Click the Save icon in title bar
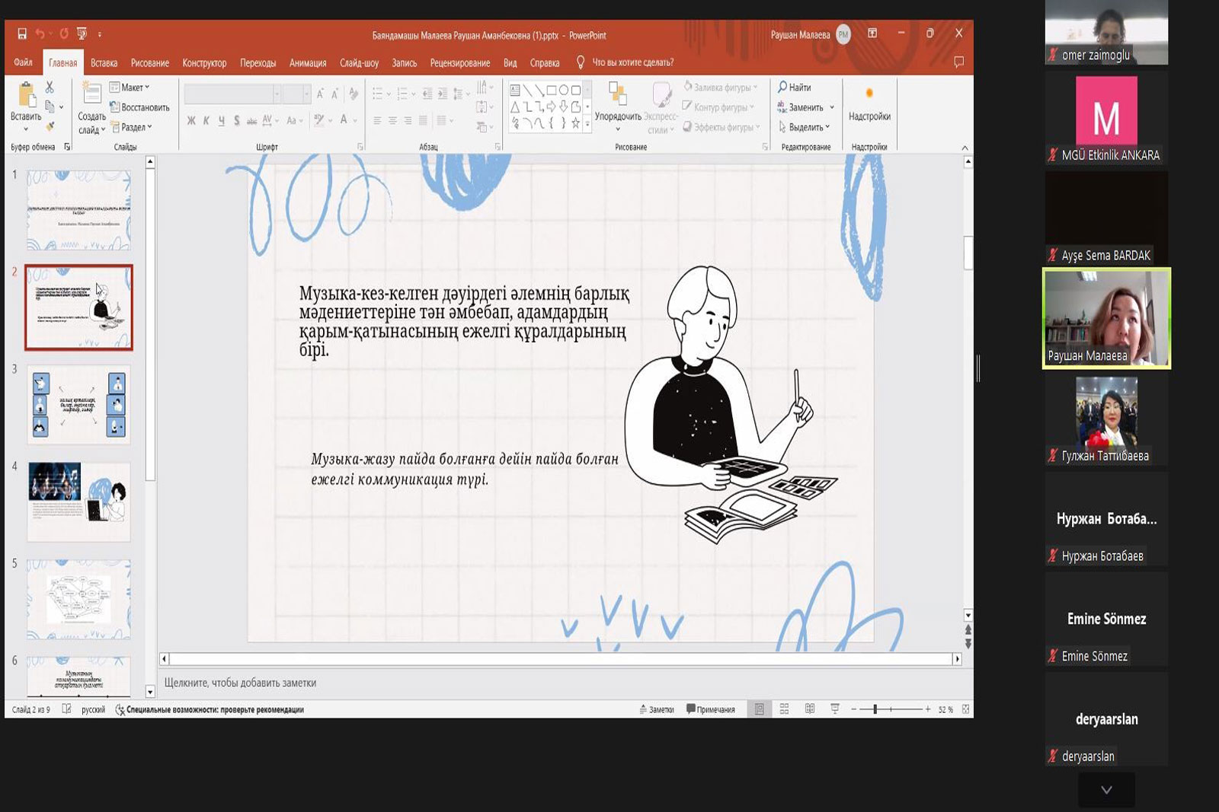Screen dimensions: 1219x812 (22, 34)
